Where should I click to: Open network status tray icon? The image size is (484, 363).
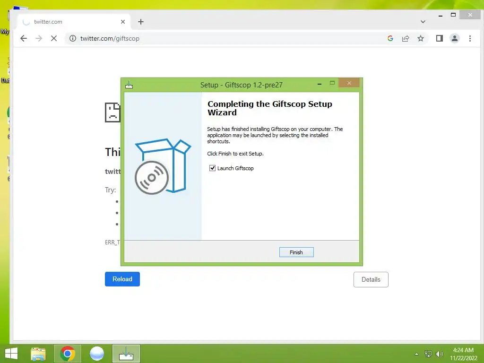click(428, 354)
